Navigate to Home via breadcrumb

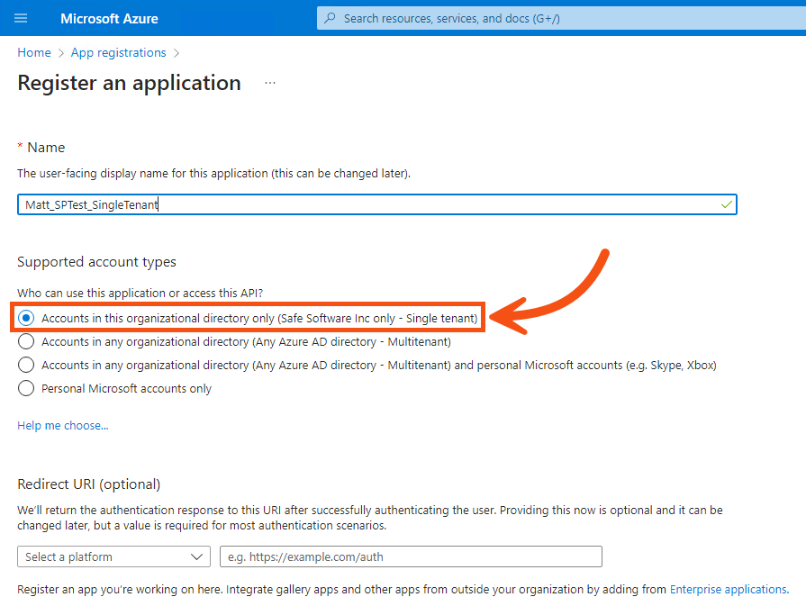click(33, 52)
